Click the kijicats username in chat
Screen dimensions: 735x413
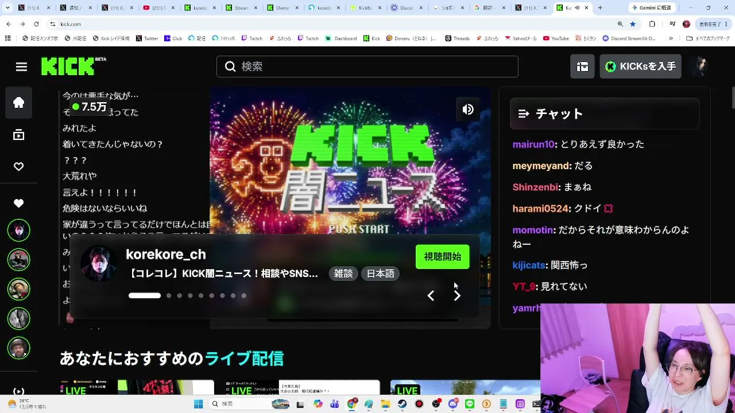529,265
